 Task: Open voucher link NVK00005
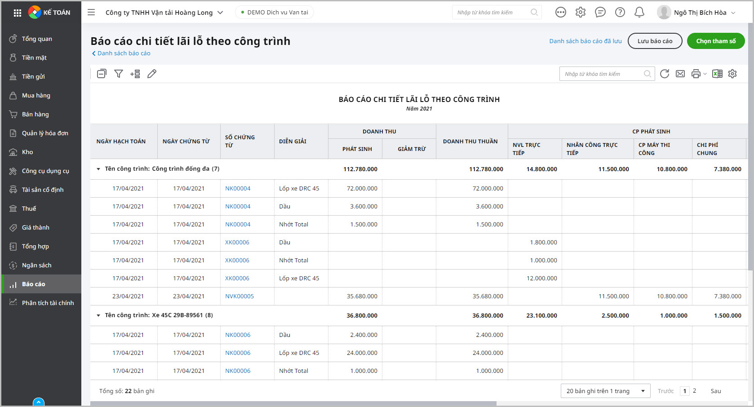tap(240, 296)
